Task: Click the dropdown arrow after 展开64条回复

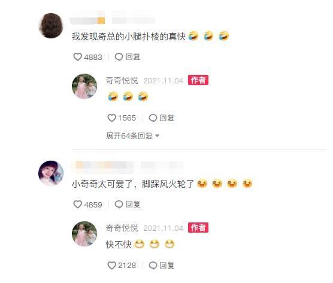Action: point(158,136)
